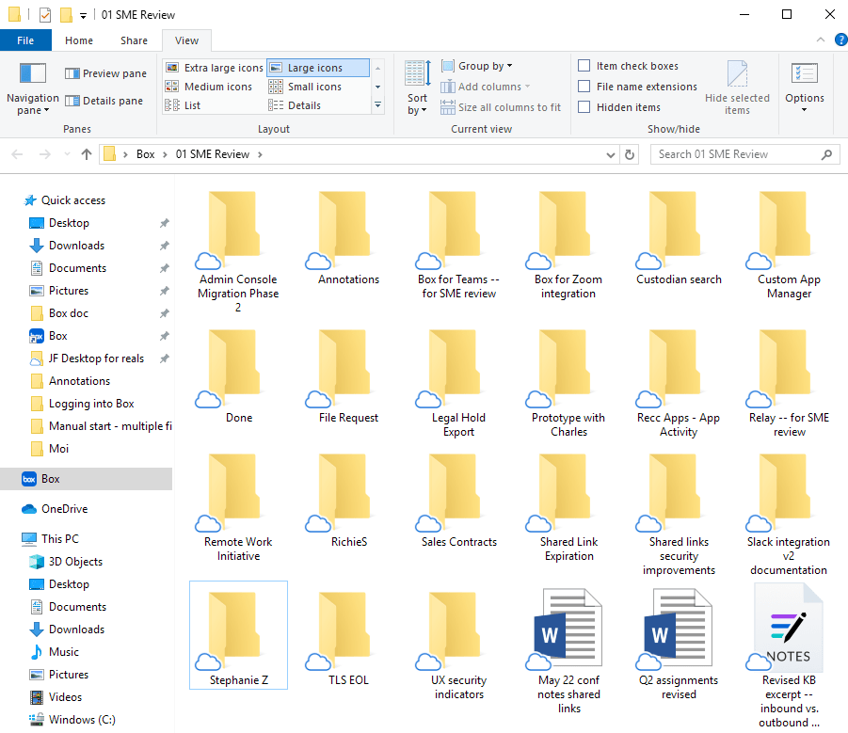Click the Up one level button
The width and height of the screenshot is (848, 733).
pyautogui.click(x=86, y=153)
